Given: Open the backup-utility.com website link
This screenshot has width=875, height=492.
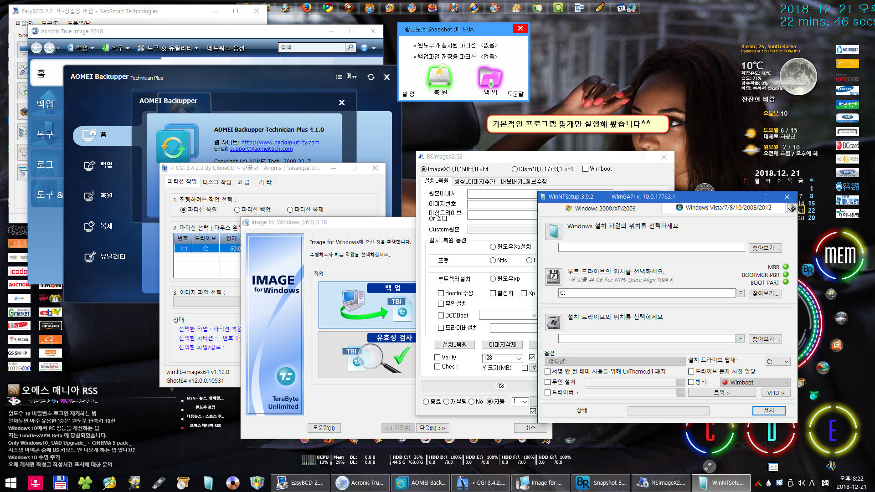Looking at the screenshot, I should coord(280,143).
